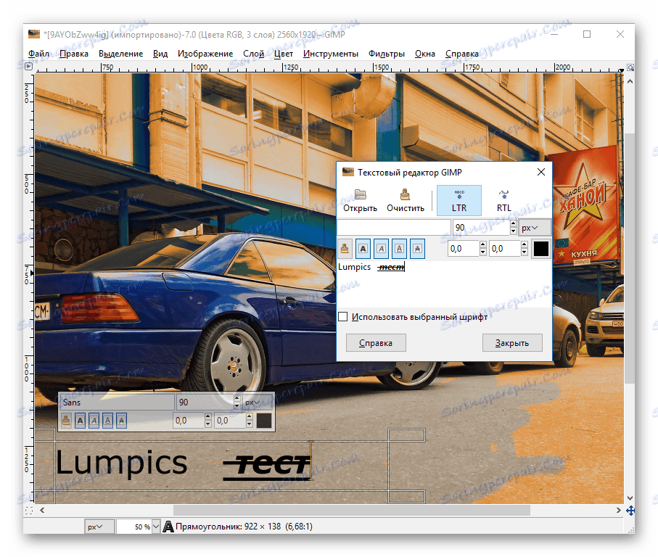
Task: Click the Clear text icon in text editor
Action: pyautogui.click(x=405, y=200)
